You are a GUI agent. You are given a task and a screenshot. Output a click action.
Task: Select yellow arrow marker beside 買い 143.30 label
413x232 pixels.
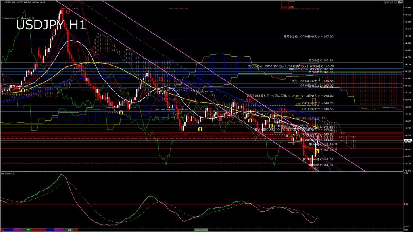pyautogui.click(x=317, y=151)
